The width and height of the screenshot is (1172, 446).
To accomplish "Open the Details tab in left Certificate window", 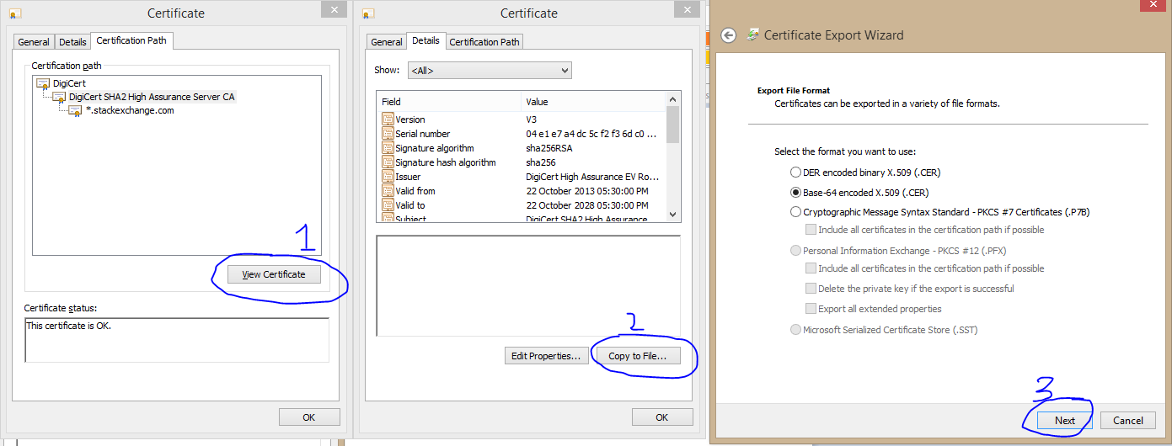I will coord(72,42).
